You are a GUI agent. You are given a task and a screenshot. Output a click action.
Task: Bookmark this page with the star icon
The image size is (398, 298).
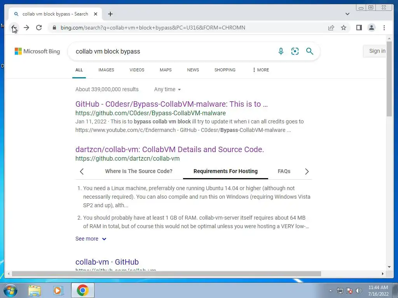tap(344, 28)
